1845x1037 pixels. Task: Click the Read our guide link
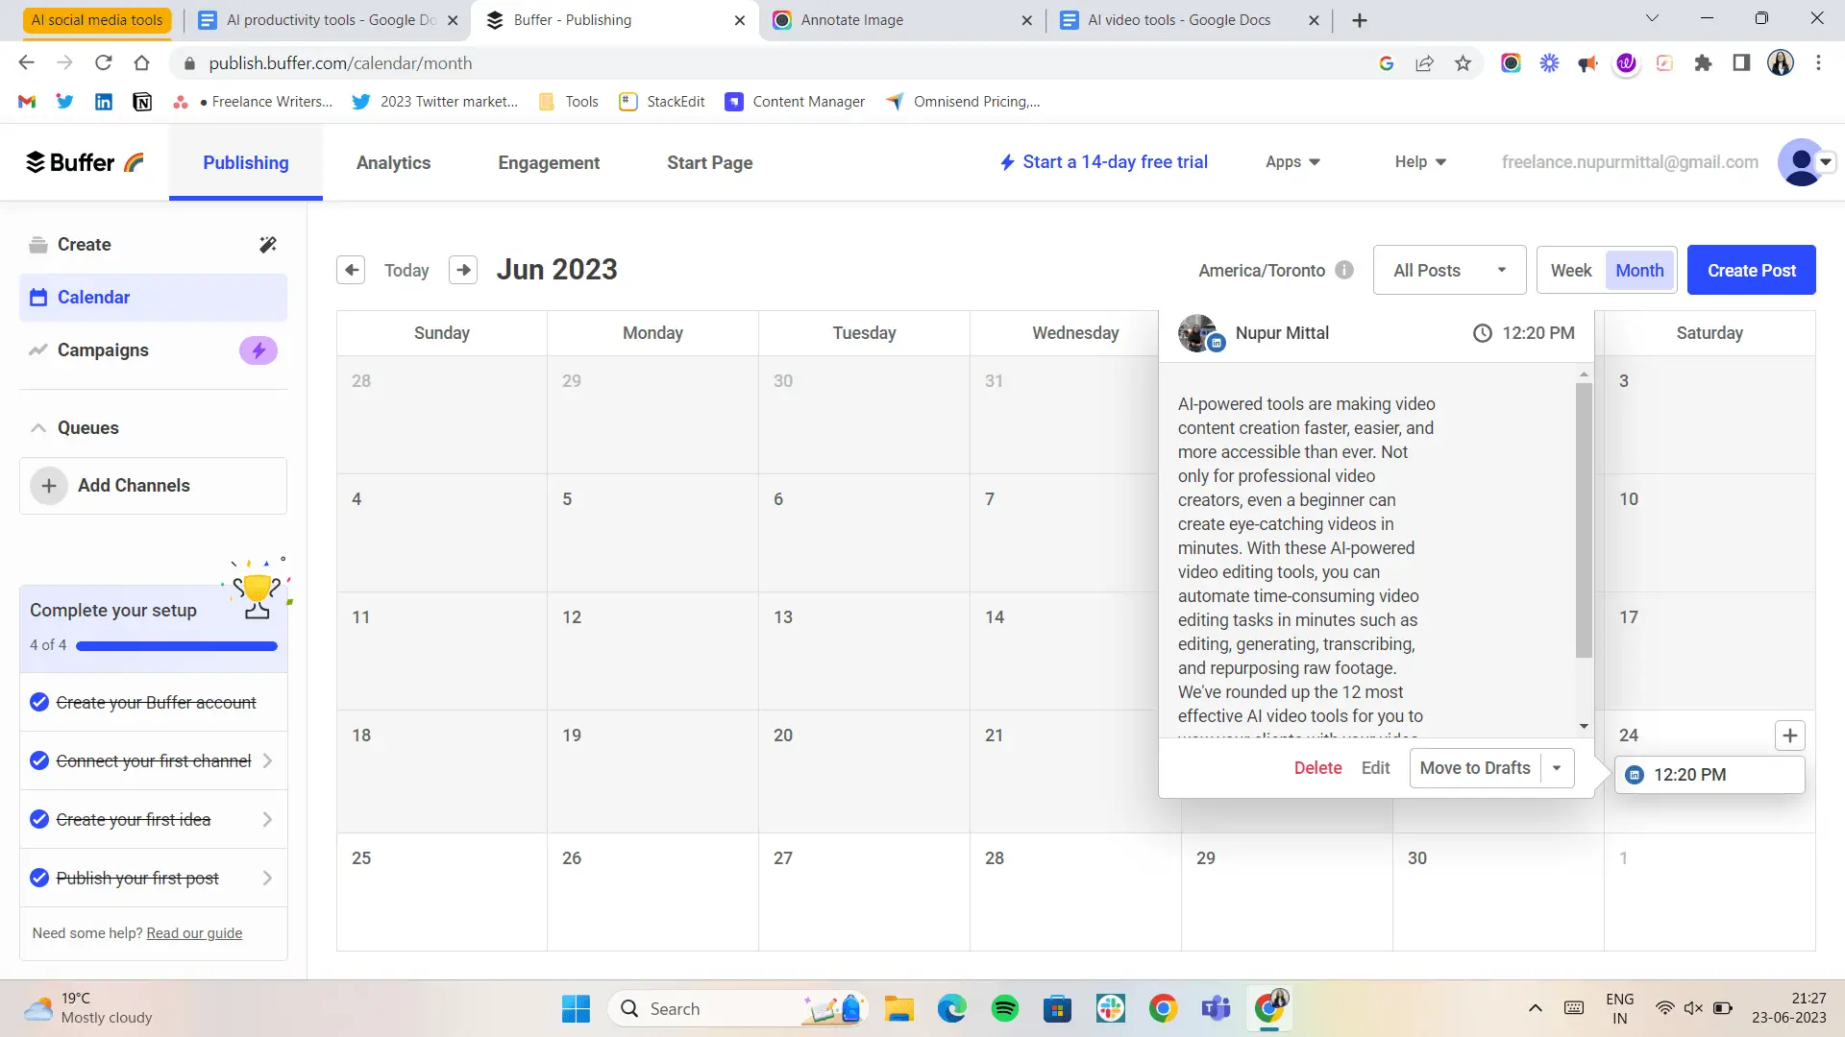point(194,933)
